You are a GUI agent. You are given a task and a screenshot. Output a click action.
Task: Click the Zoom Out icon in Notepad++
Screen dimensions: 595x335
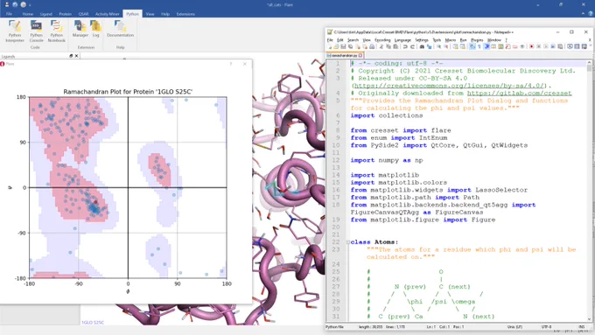tap(446, 46)
